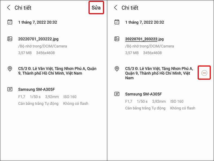Click the location pin icon in left screen

coord(10,69)
